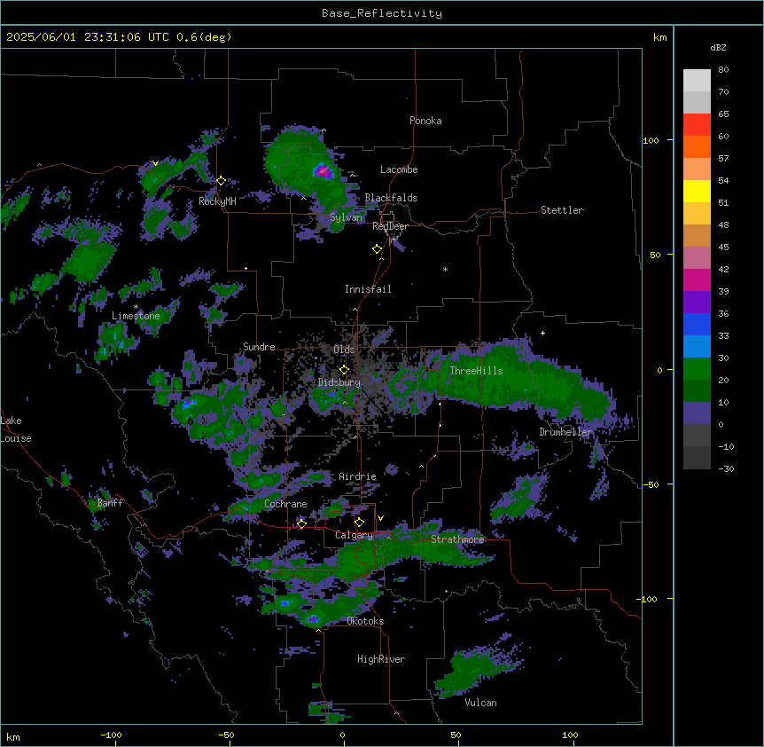Click the Innisfail city label
Image resolution: width=764 pixels, height=747 pixels.
click(x=368, y=289)
